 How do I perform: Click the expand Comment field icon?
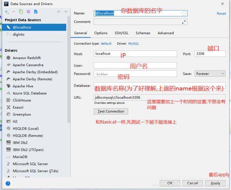(x=184, y=22)
